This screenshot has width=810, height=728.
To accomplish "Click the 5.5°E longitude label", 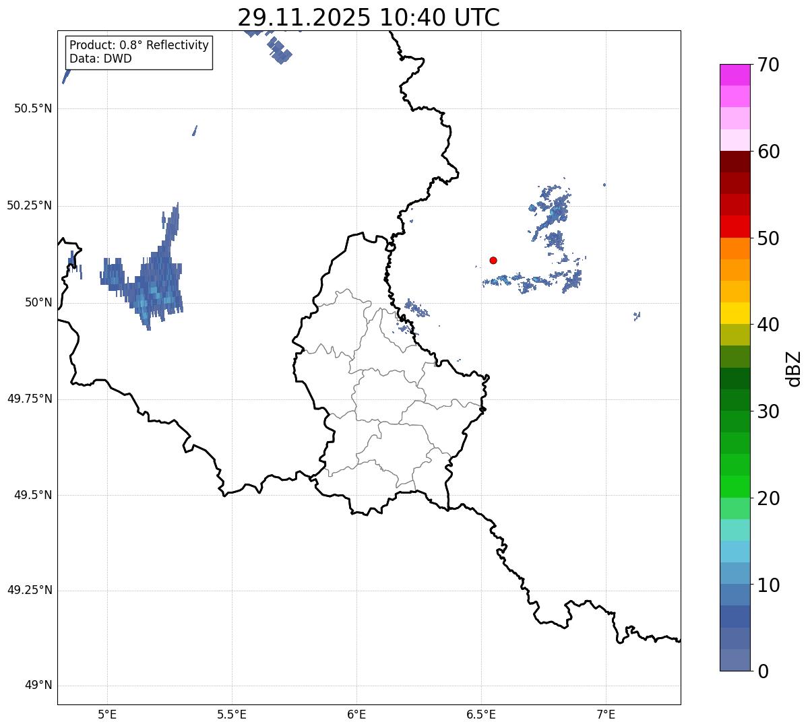I will pyautogui.click(x=232, y=714).
